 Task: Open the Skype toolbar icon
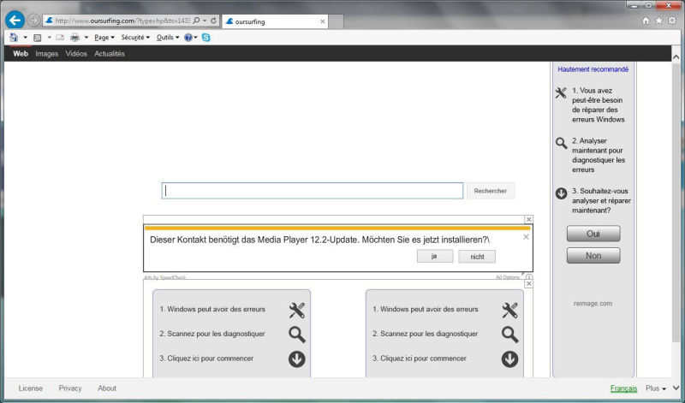(206, 38)
